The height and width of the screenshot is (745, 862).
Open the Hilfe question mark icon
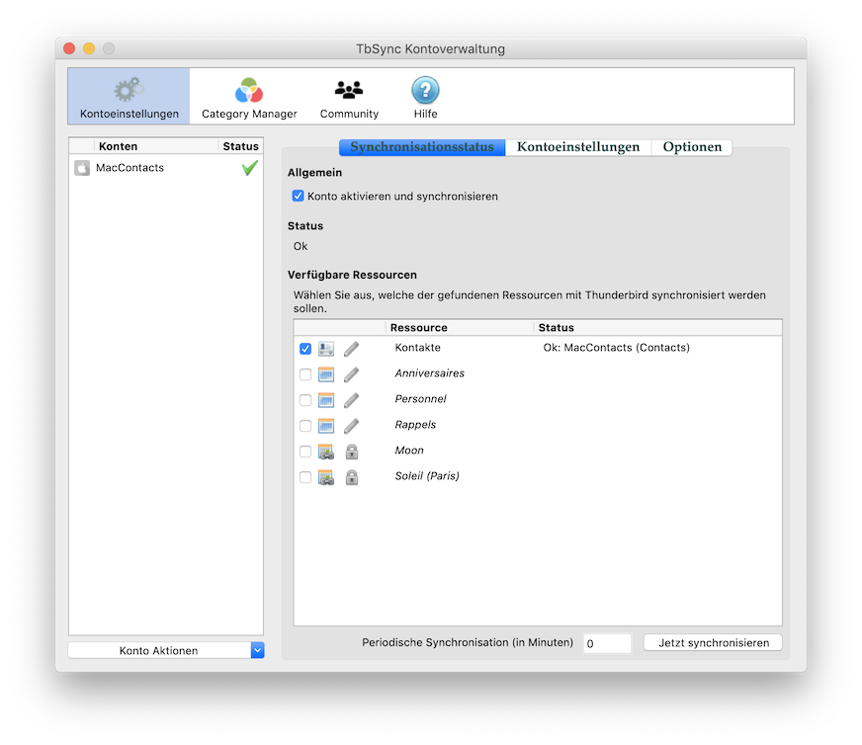pyautogui.click(x=425, y=90)
